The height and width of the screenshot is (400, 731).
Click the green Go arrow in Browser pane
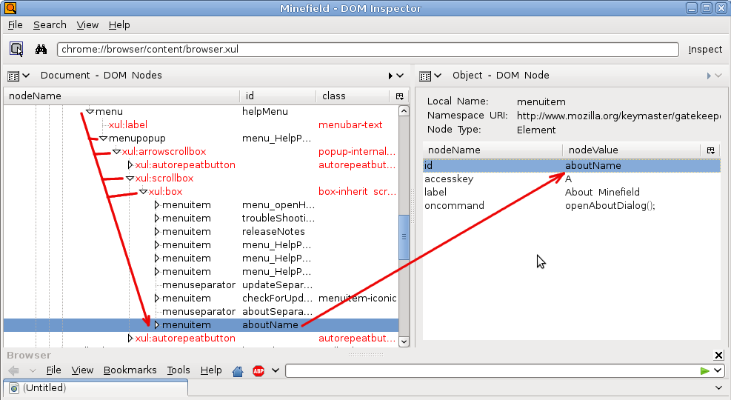tap(704, 371)
